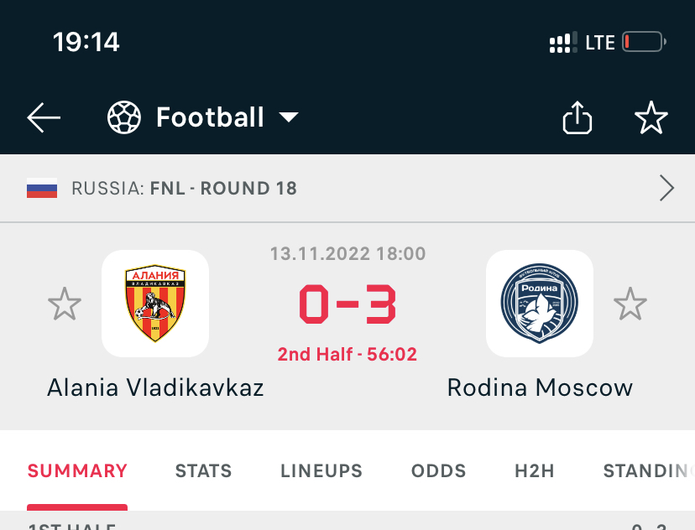Screen dimensions: 695x530
Task: Open the Alania Vladikavkaz team logo
Action: [x=155, y=304]
